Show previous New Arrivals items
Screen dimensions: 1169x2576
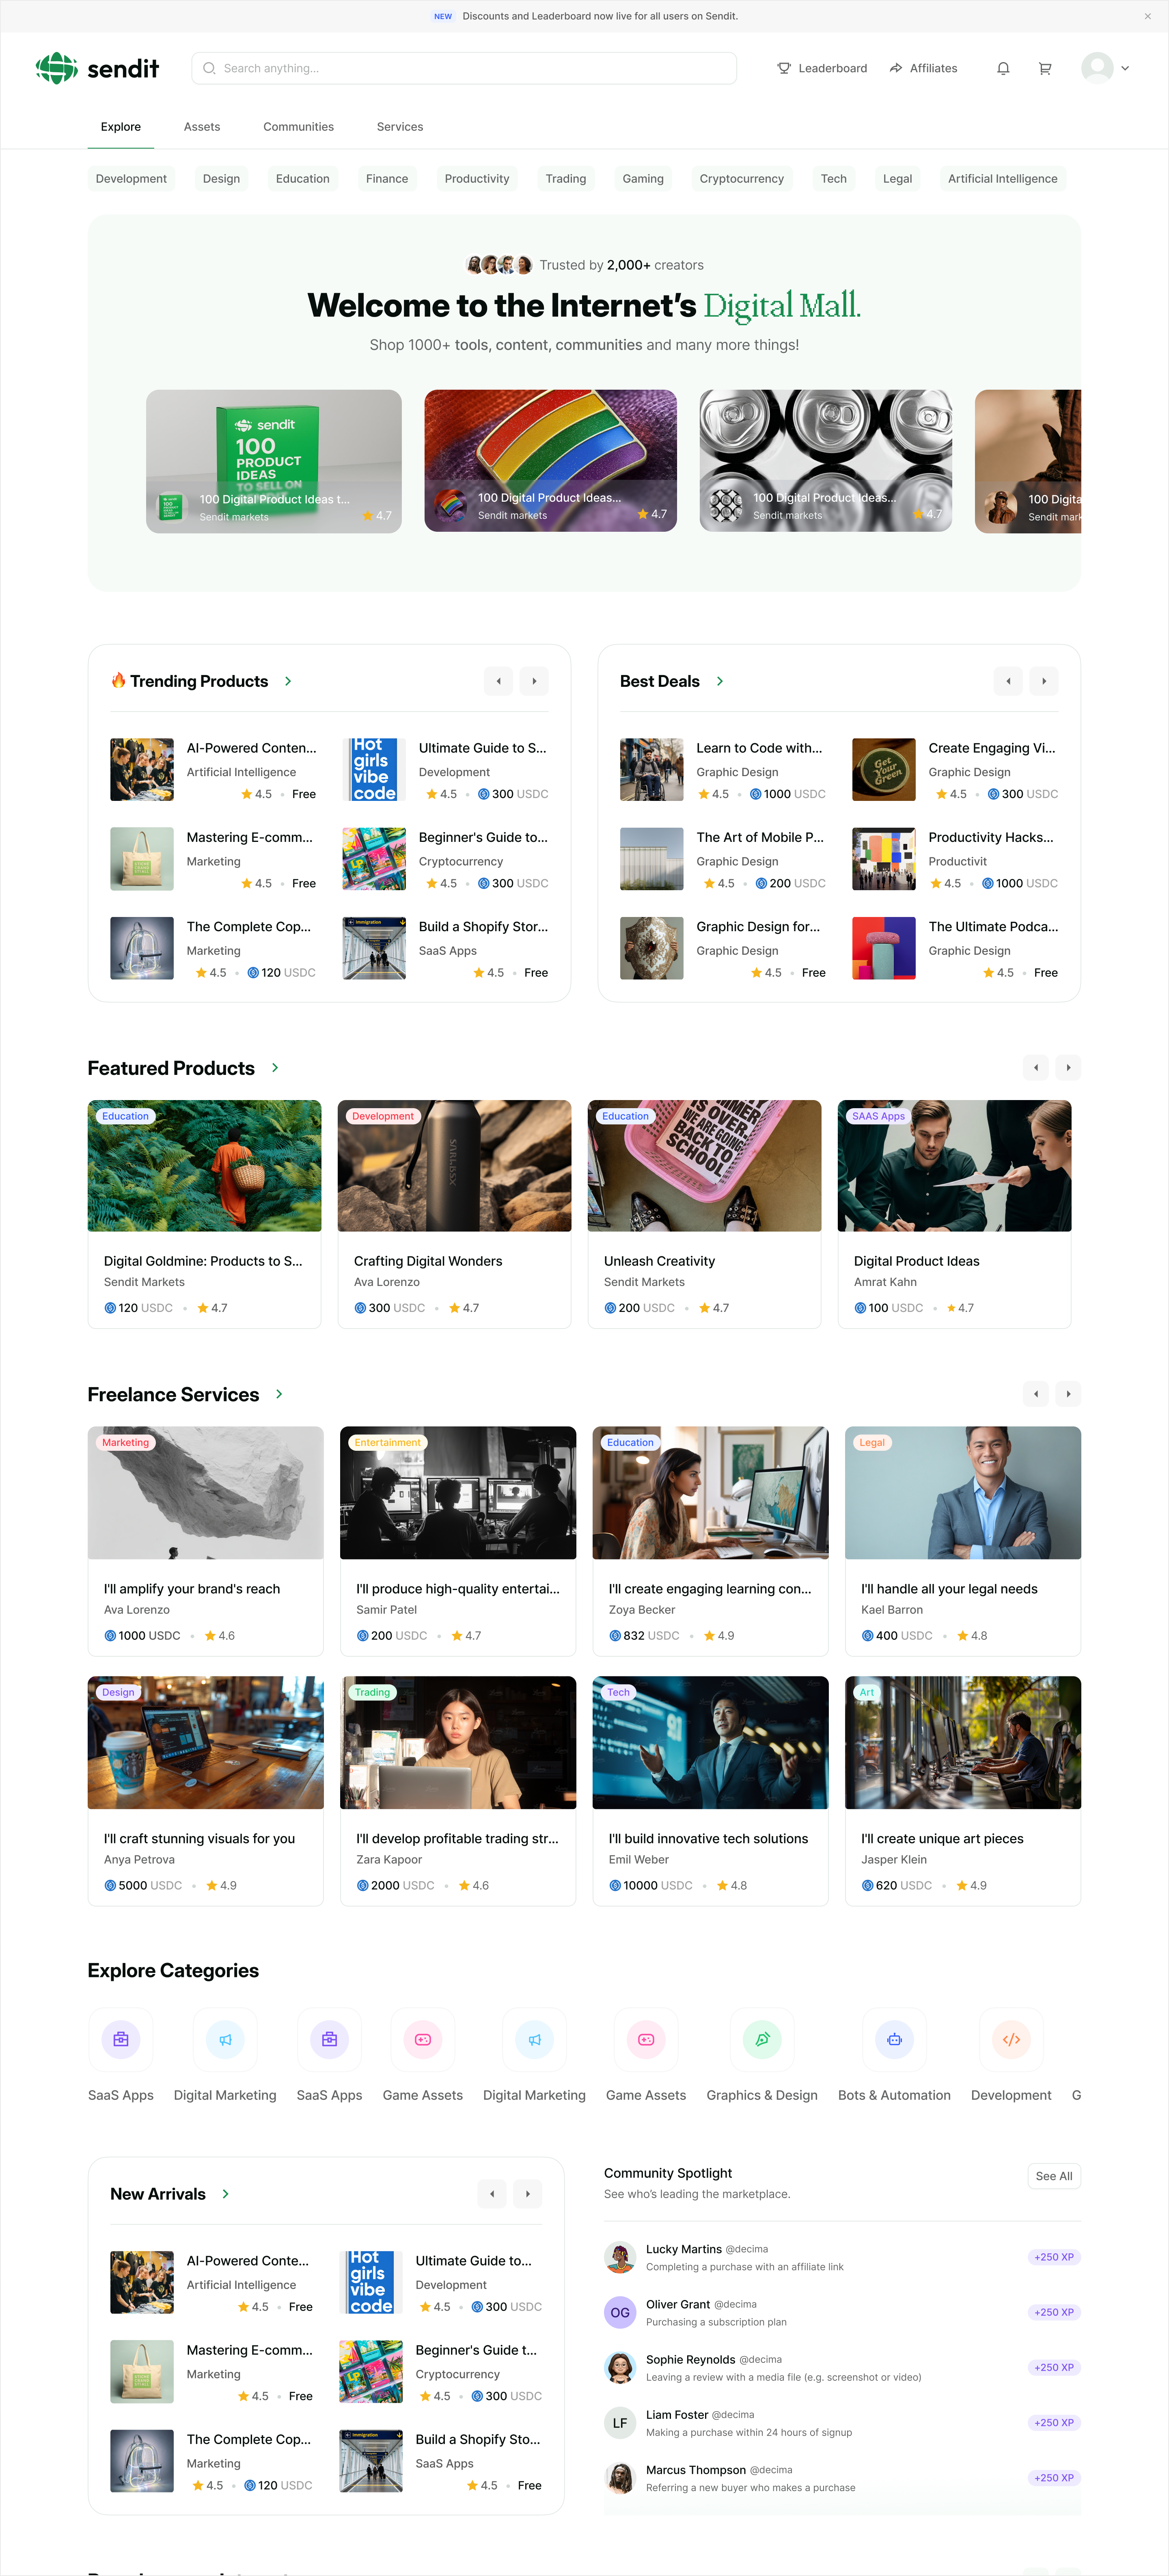click(492, 2194)
